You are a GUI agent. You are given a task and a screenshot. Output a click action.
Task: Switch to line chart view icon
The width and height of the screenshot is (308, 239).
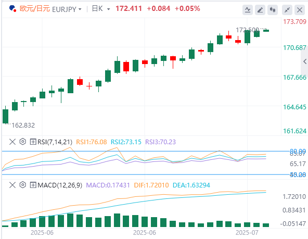[x=248, y=9]
